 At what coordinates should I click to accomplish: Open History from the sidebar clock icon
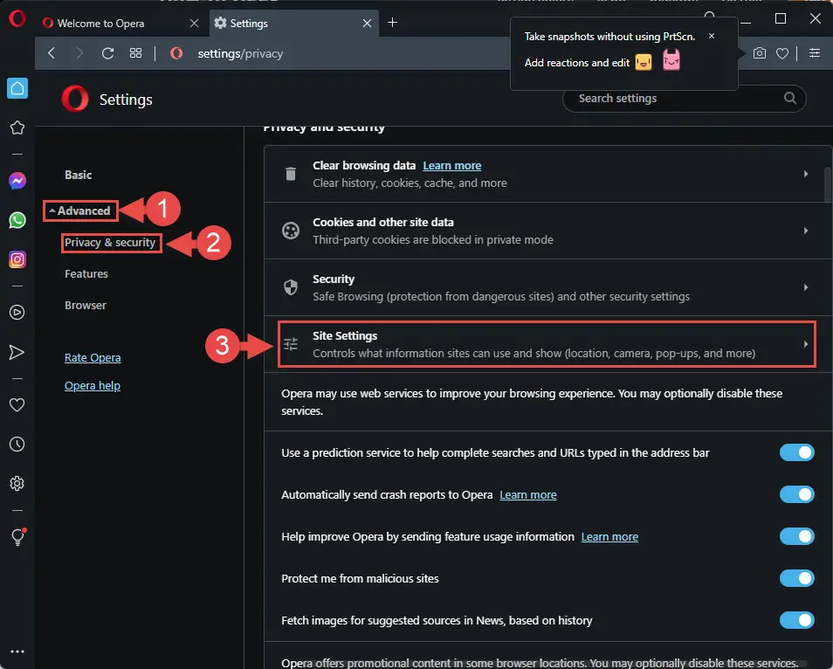17,445
